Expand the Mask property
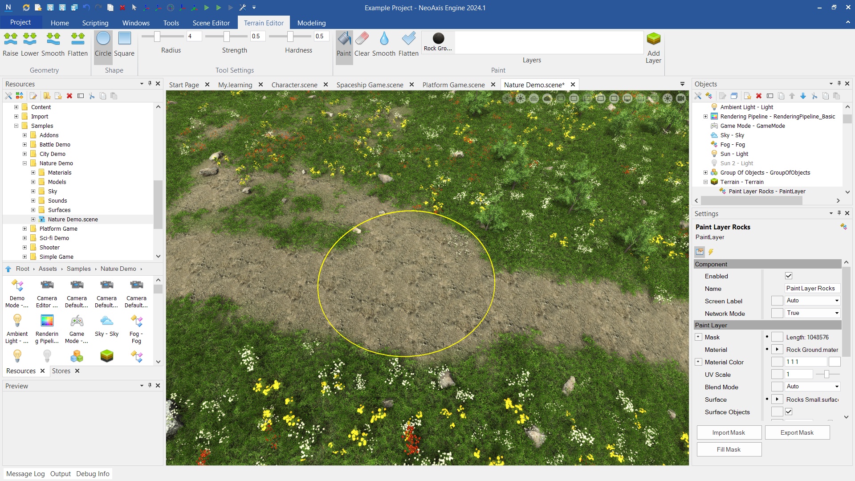Screen dimensions: 855x481 [x=698, y=337]
